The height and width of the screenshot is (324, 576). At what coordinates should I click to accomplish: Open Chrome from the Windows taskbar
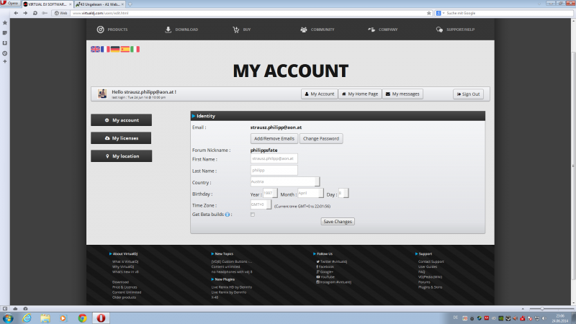coord(82,317)
